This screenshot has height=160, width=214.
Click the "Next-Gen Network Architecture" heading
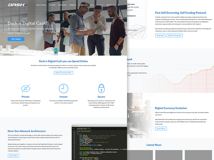pos(26,131)
